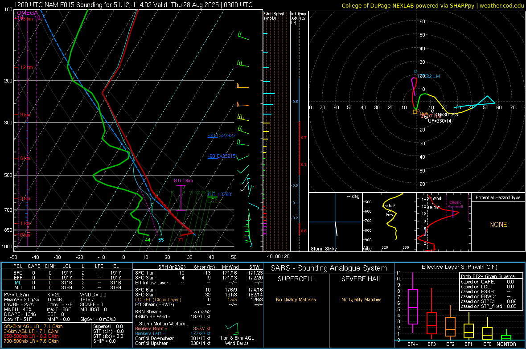Click SigSvr = 0 m3/s3 value

(98, 319)
